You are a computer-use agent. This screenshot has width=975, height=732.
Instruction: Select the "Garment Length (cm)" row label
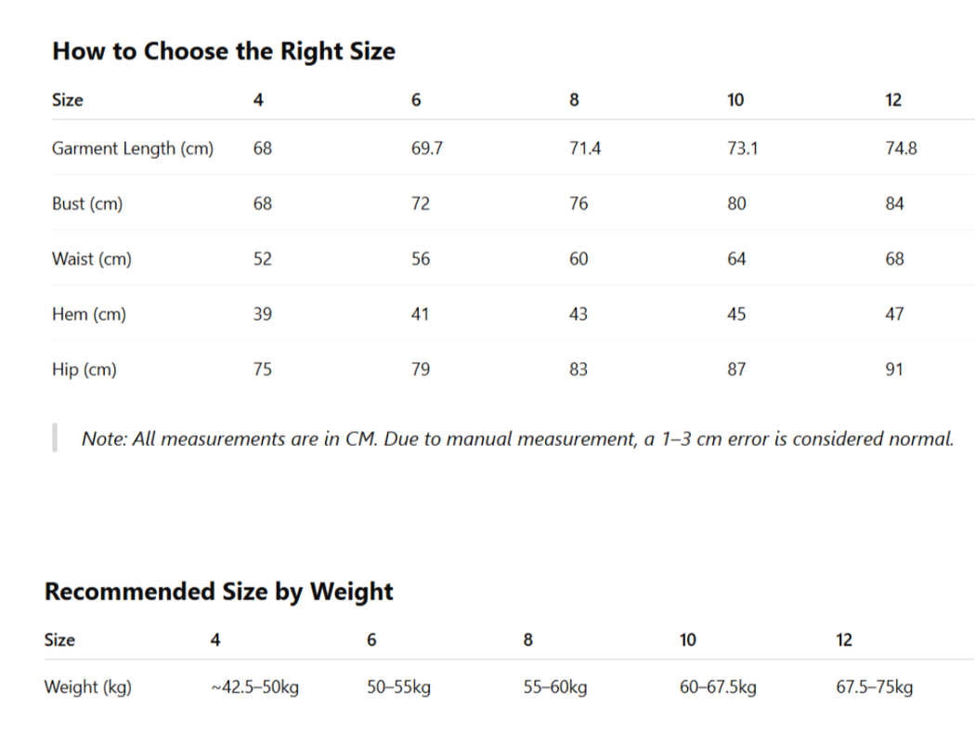pos(133,148)
